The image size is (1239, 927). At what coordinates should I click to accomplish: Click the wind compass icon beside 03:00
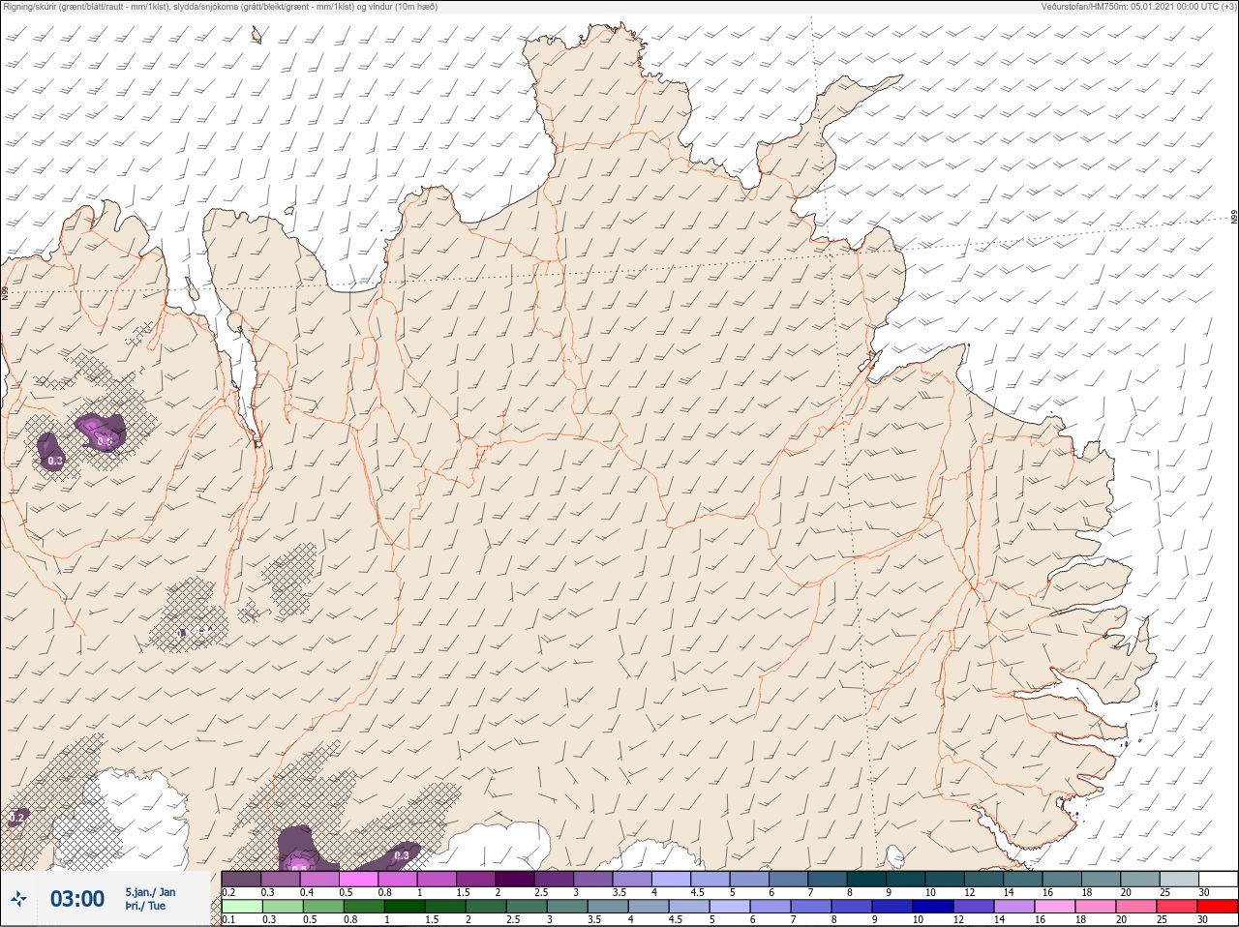(18, 900)
